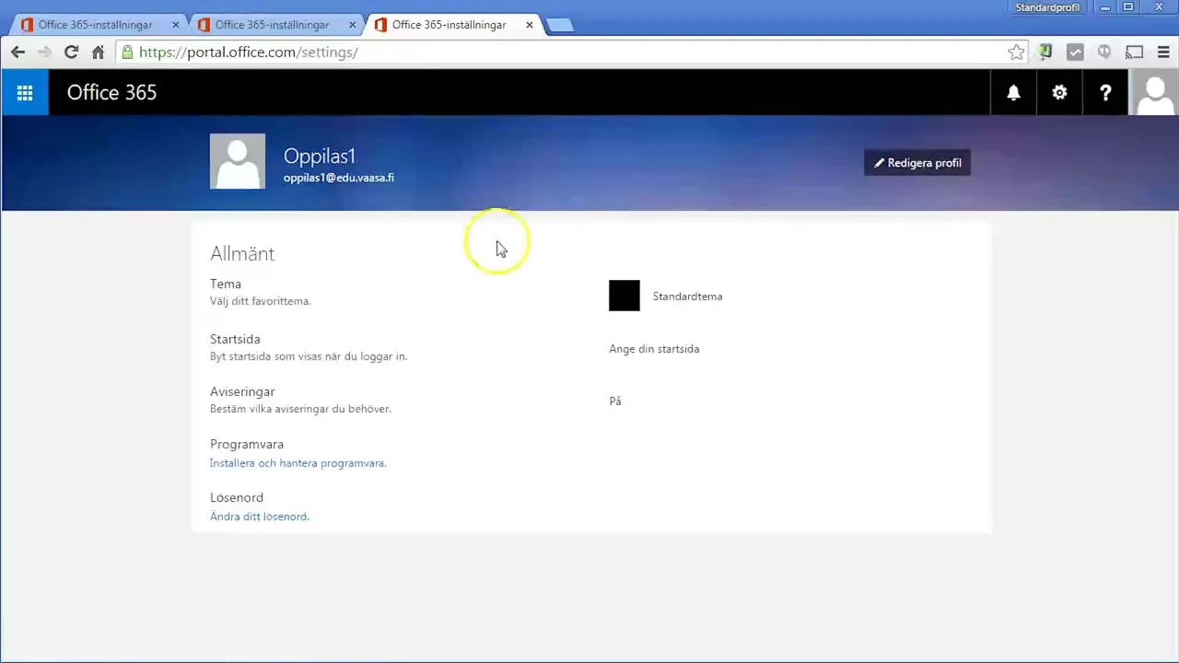This screenshot has width=1179, height=663.
Task: Click the Programvara heading
Action: coord(247,444)
